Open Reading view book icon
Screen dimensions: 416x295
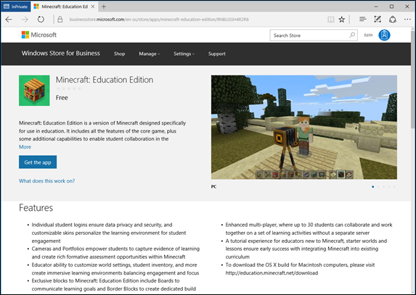point(330,20)
